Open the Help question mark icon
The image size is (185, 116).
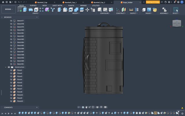[x=178, y=2]
